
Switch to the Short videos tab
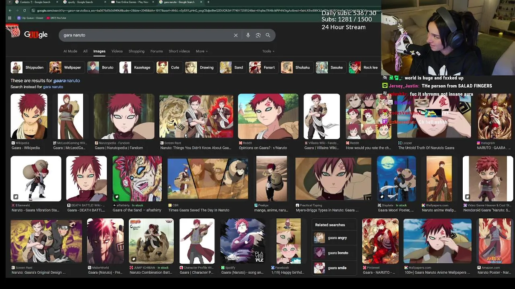click(179, 51)
